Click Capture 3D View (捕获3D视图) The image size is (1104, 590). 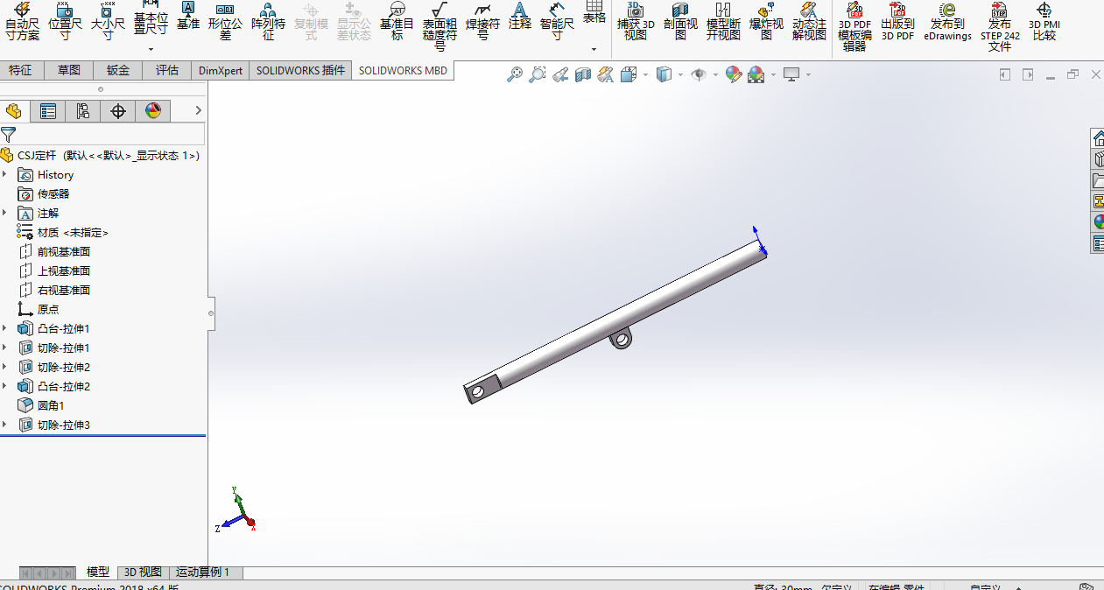[x=636, y=22]
